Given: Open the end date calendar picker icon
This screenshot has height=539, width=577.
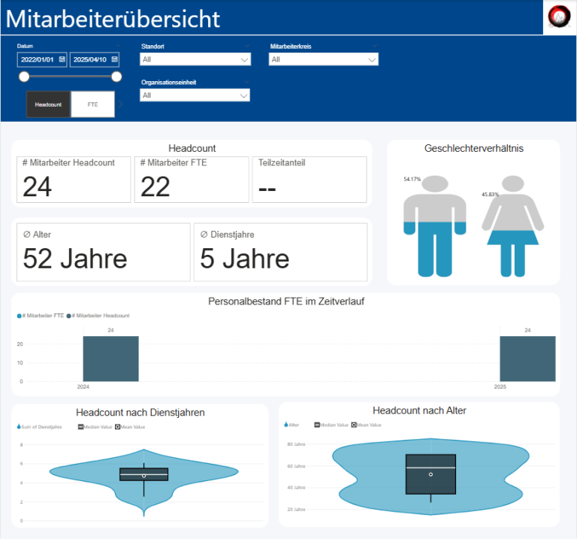Looking at the screenshot, I should (x=114, y=59).
